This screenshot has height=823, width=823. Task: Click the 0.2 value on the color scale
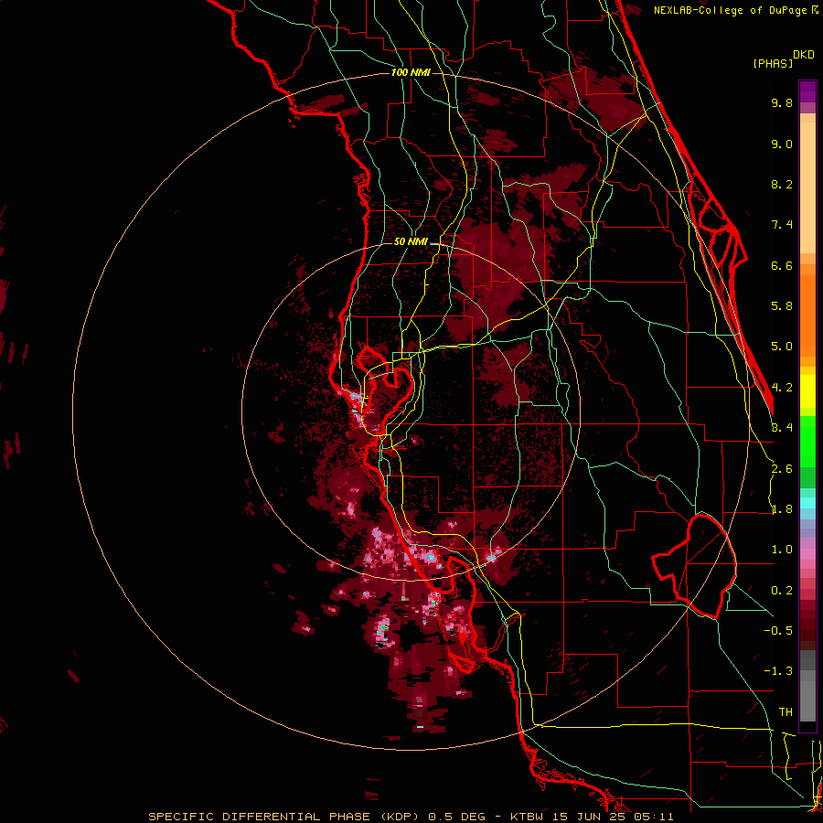point(782,591)
